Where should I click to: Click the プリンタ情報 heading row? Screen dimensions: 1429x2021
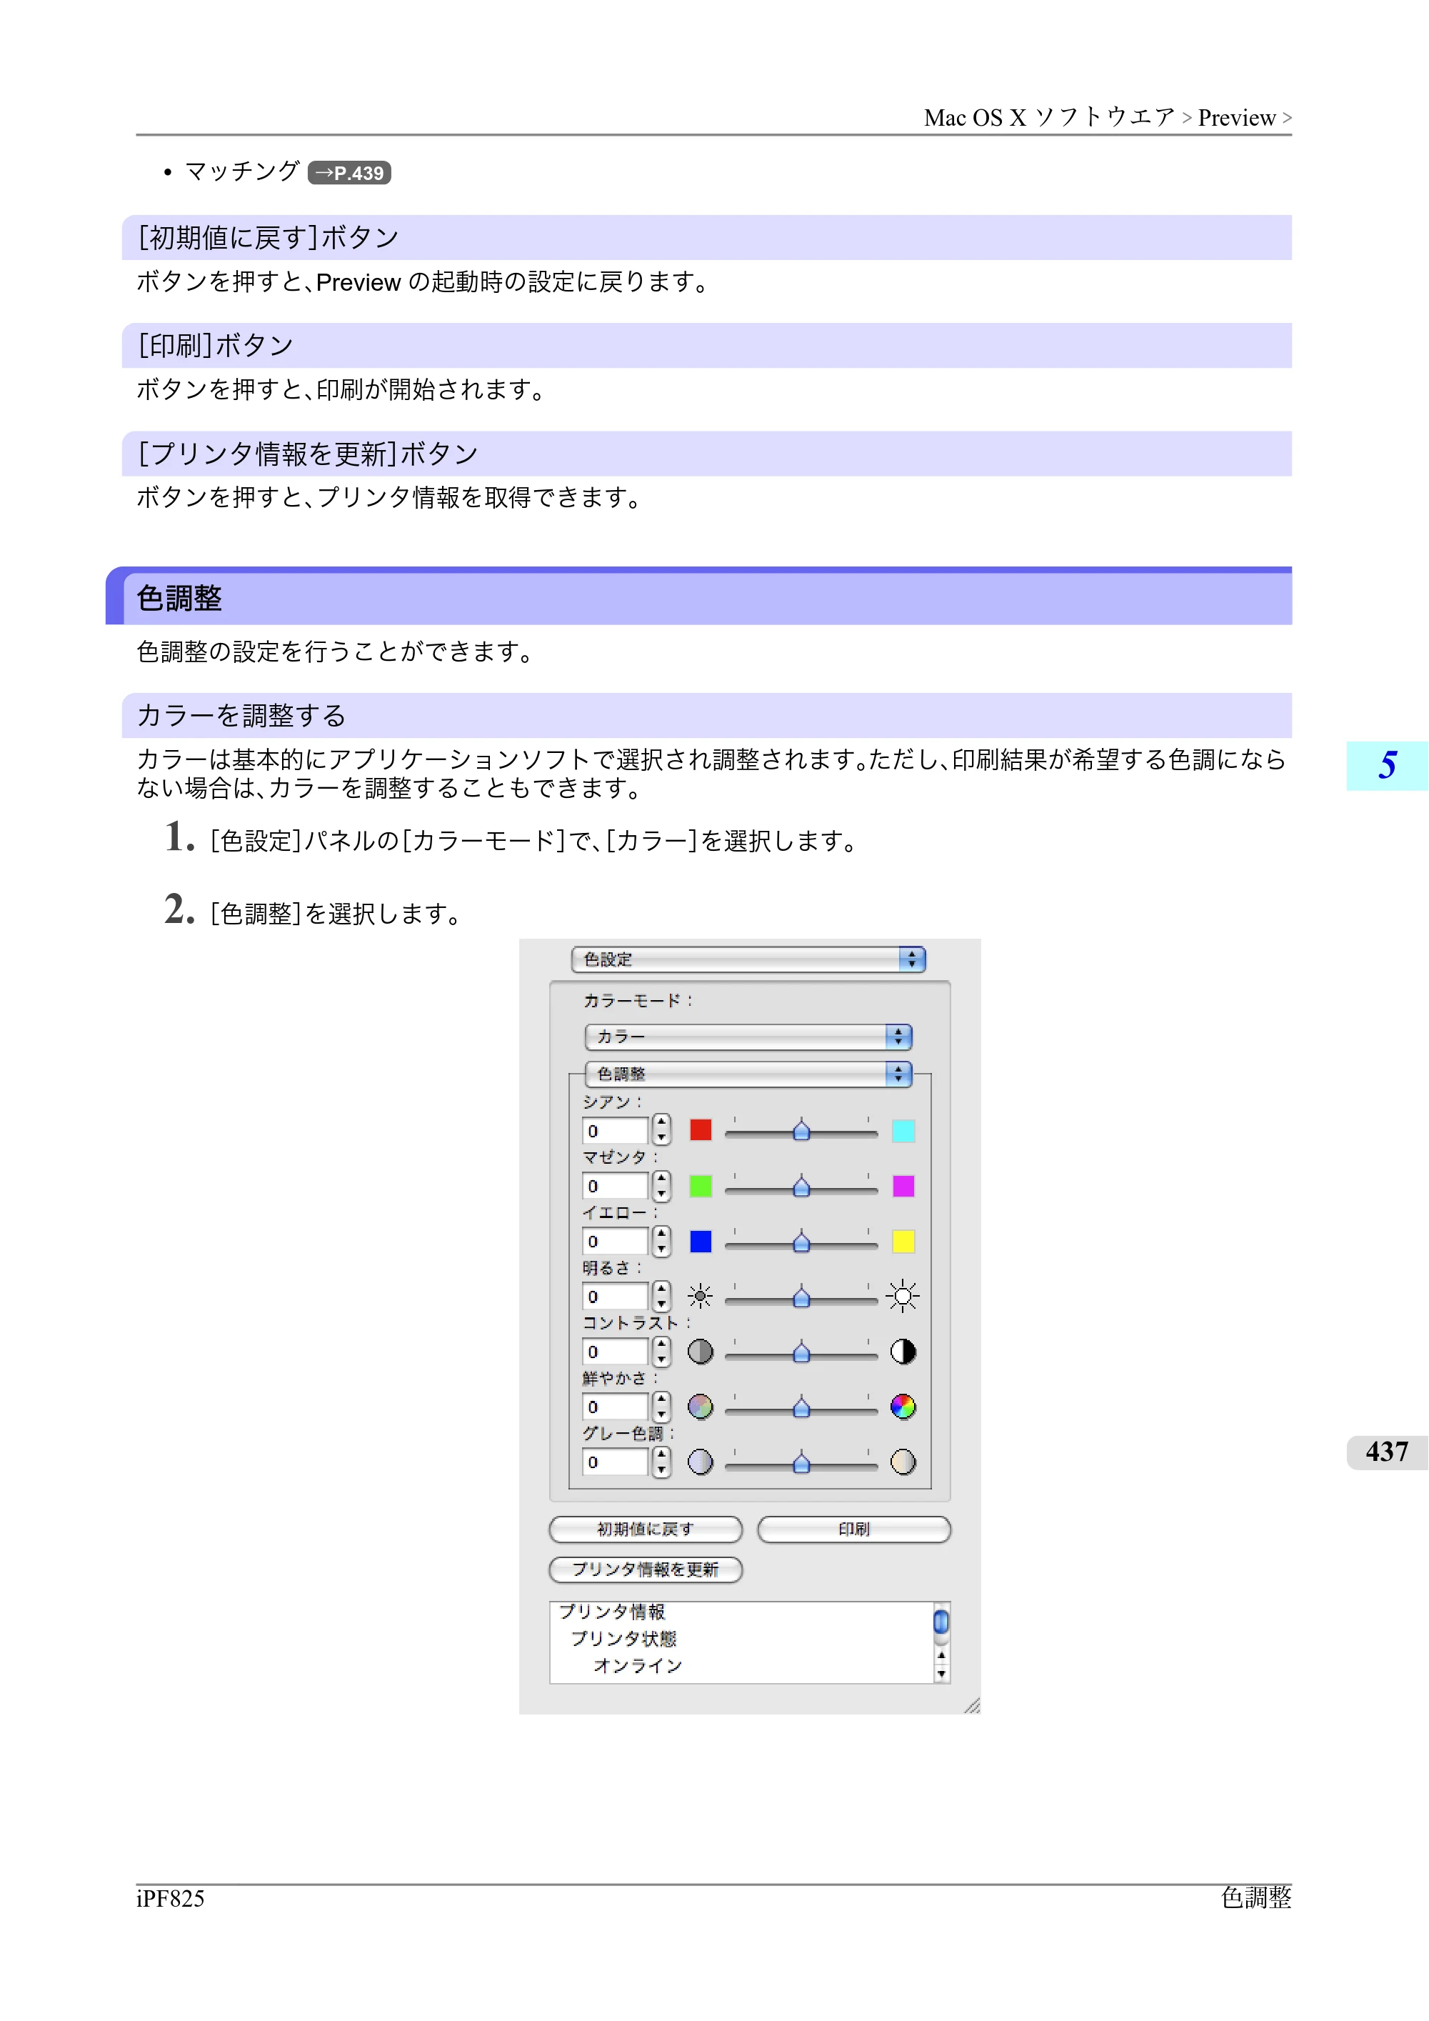tap(611, 1612)
